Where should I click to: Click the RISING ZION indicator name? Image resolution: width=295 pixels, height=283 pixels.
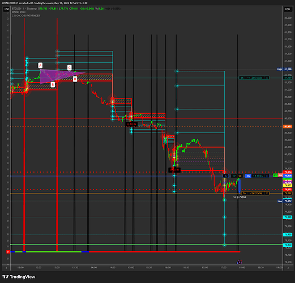tap(19, 12)
